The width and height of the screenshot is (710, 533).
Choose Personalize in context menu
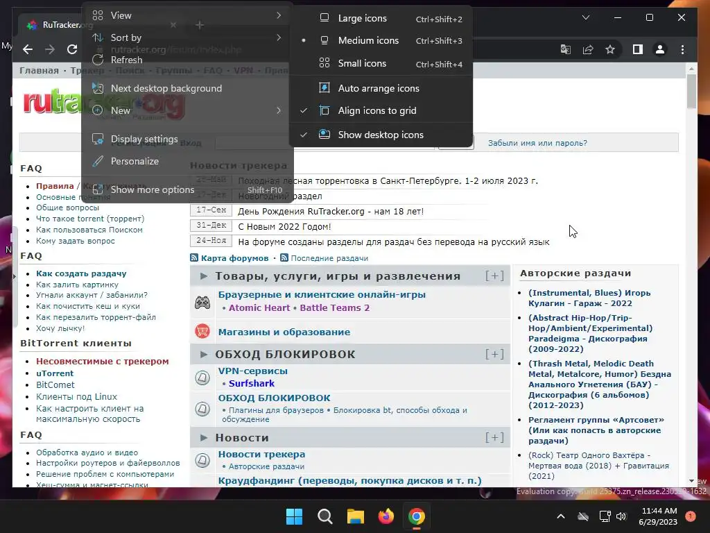click(x=187, y=161)
